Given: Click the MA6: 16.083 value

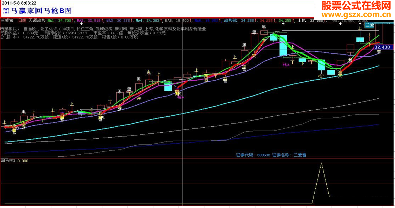Looking at the screenshot, I should click(x=206, y=21).
